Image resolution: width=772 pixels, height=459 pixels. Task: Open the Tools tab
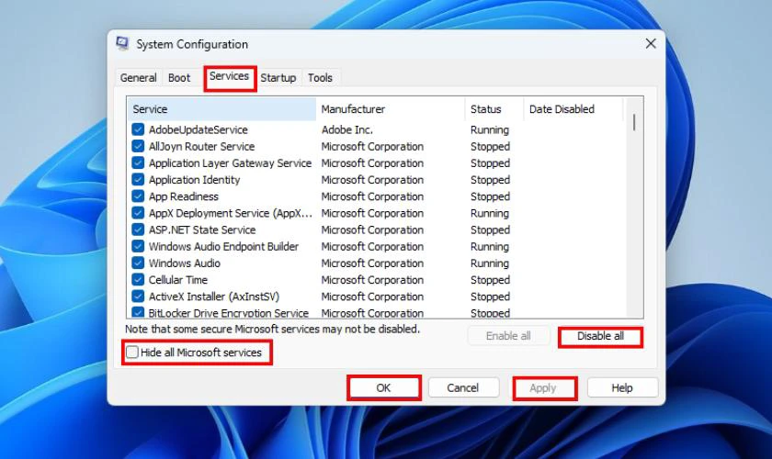(x=320, y=78)
